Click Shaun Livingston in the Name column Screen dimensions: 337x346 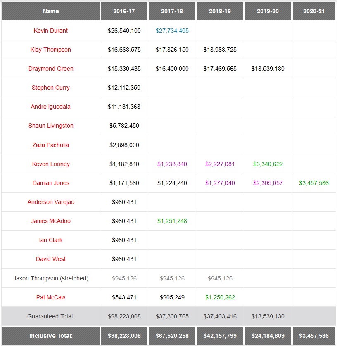51,126
